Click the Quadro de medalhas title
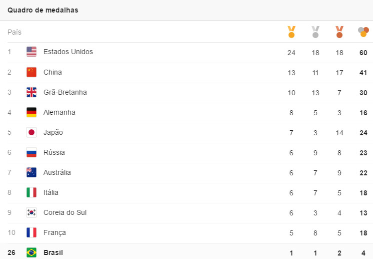Screen dimensions: 373x259 [x=42, y=10]
